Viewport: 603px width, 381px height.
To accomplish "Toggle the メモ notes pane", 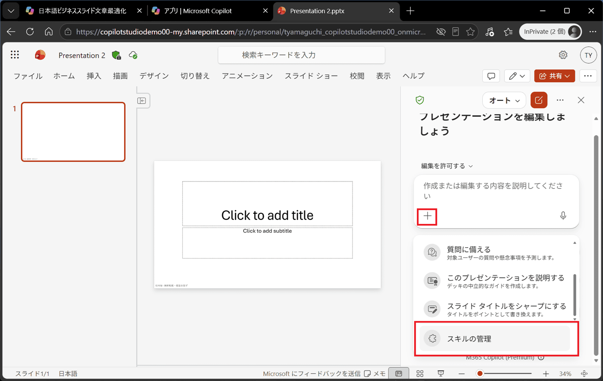I will click(x=375, y=374).
